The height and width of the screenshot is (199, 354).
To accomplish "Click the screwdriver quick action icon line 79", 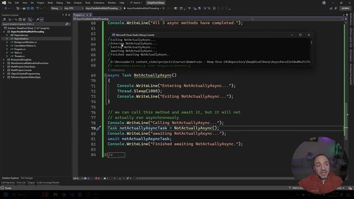I will pyautogui.click(x=98, y=128).
